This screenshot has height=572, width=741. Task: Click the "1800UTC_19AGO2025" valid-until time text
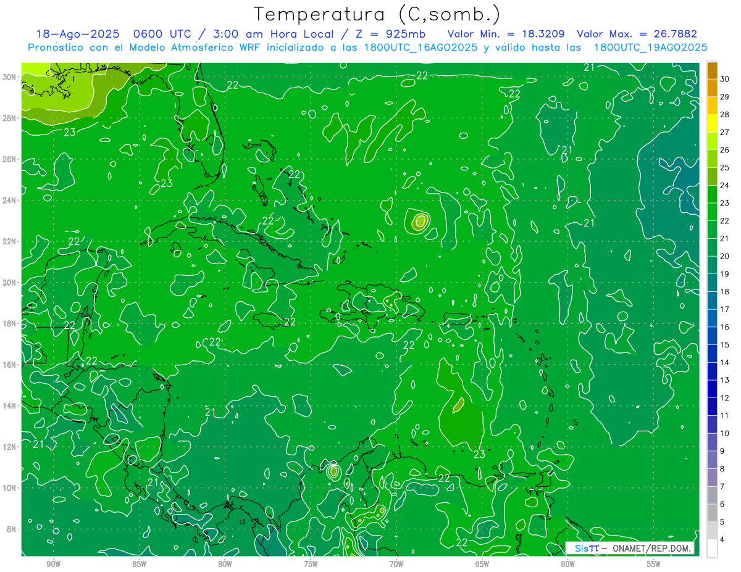click(650, 48)
